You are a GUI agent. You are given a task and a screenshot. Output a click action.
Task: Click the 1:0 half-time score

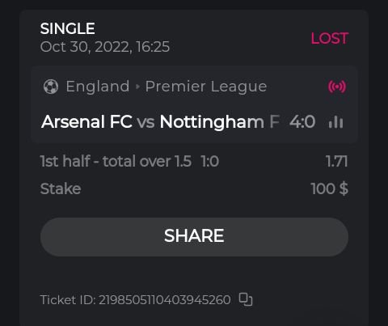click(x=210, y=162)
